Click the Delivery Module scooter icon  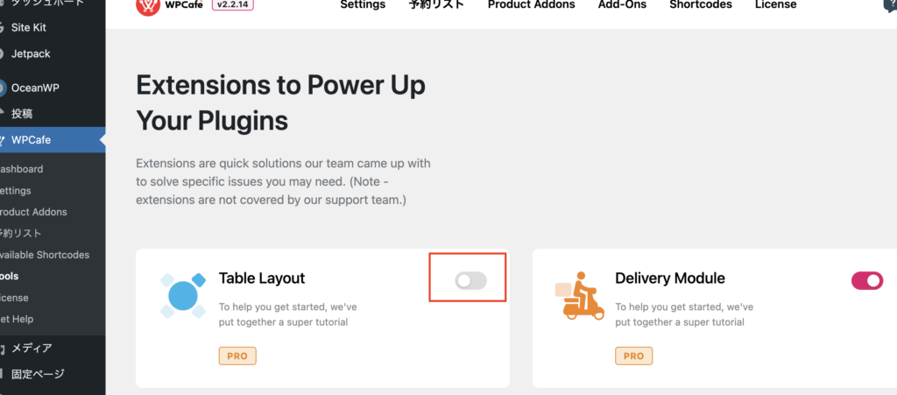click(580, 295)
